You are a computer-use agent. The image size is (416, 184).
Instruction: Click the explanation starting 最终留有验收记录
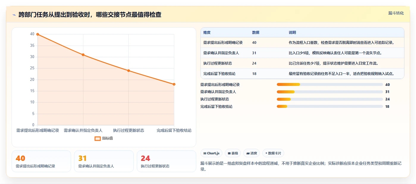(341, 74)
